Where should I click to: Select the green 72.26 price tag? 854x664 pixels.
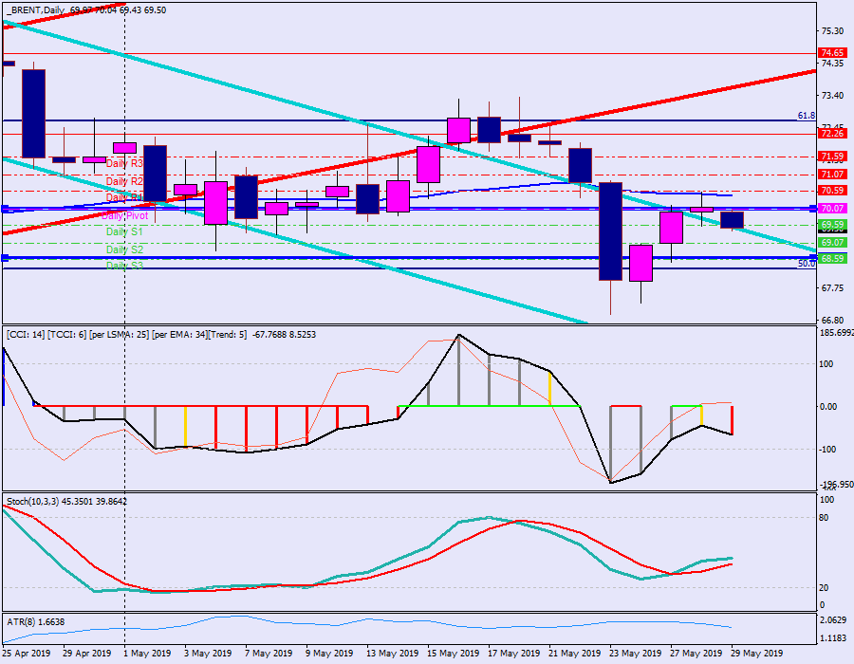832,134
